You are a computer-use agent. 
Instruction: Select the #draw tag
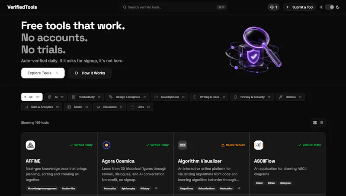coord(272,183)
